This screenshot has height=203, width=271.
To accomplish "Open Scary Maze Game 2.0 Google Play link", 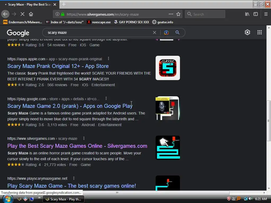I will (x=70, y=106).
